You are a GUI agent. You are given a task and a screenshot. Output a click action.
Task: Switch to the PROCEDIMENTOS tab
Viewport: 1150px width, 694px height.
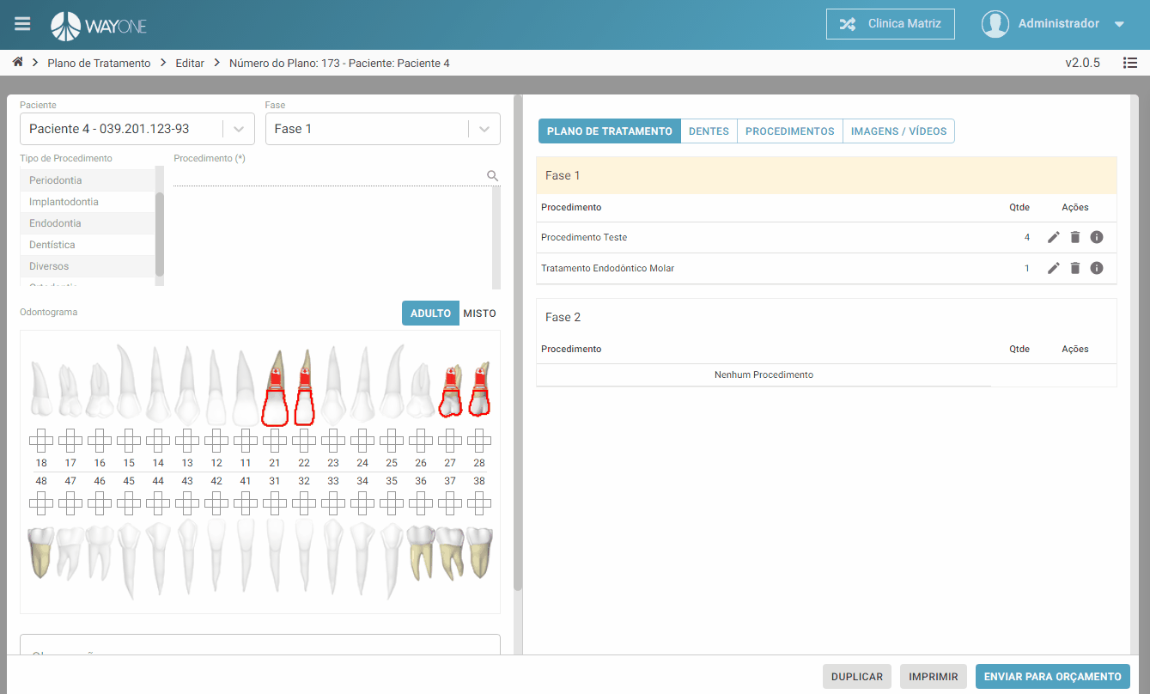tap(790, 131)
